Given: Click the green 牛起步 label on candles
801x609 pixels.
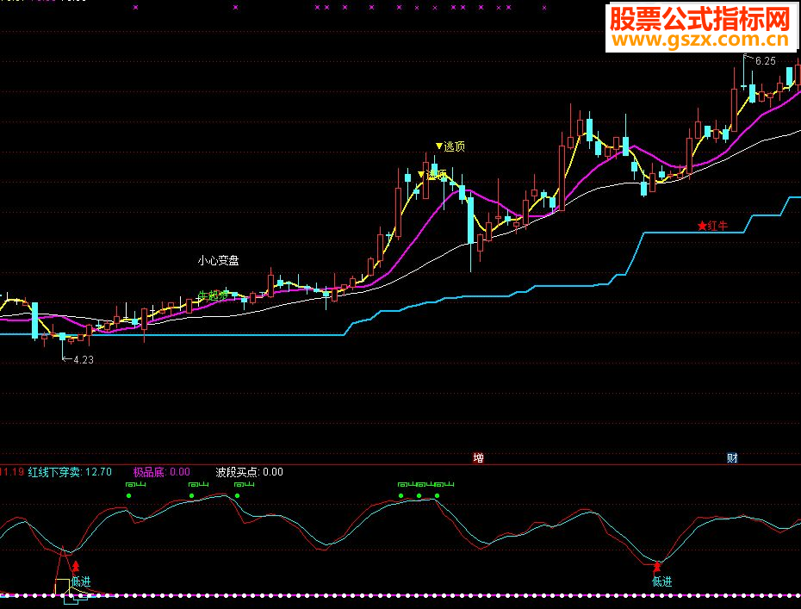Looking at the screenshot, I should click(x=213, y=295).
